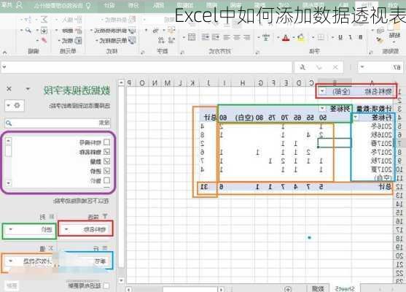
Task: Click the AutoSum Σ icon
Action: coord(44,19)
